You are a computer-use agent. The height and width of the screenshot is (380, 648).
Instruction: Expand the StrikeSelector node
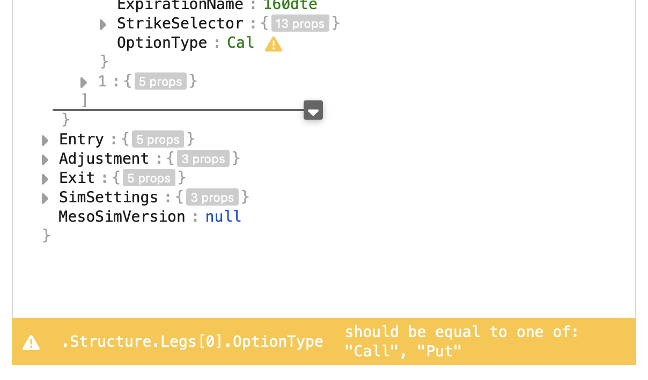pos(103,25)
